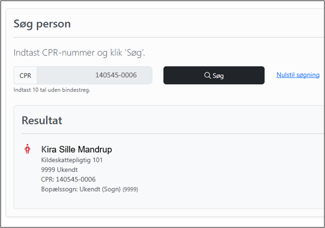325x228 pixels.
Task: Click the Resultat heading
Action: [42, 121]
